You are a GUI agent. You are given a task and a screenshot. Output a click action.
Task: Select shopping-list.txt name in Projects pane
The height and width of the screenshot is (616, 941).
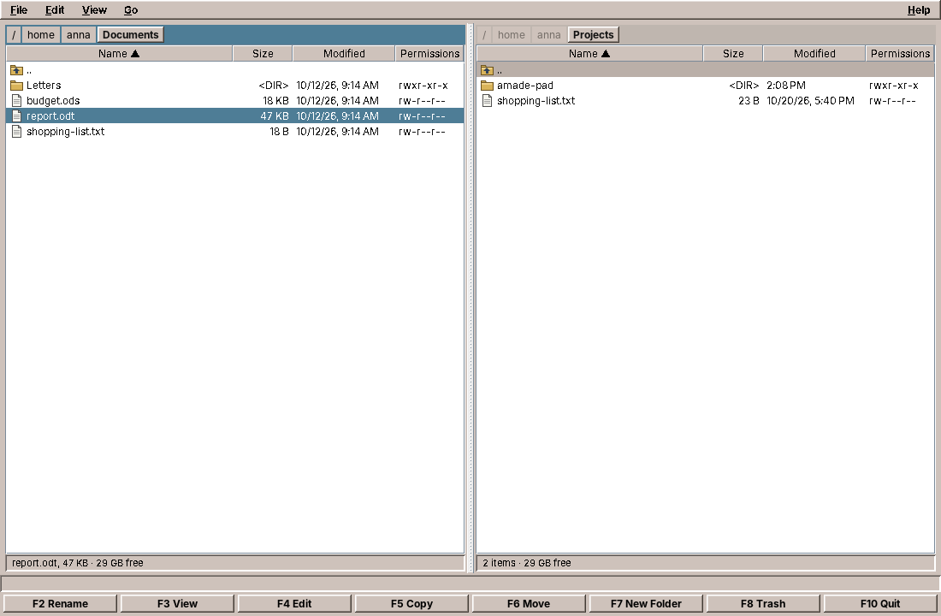pos(536,101)
